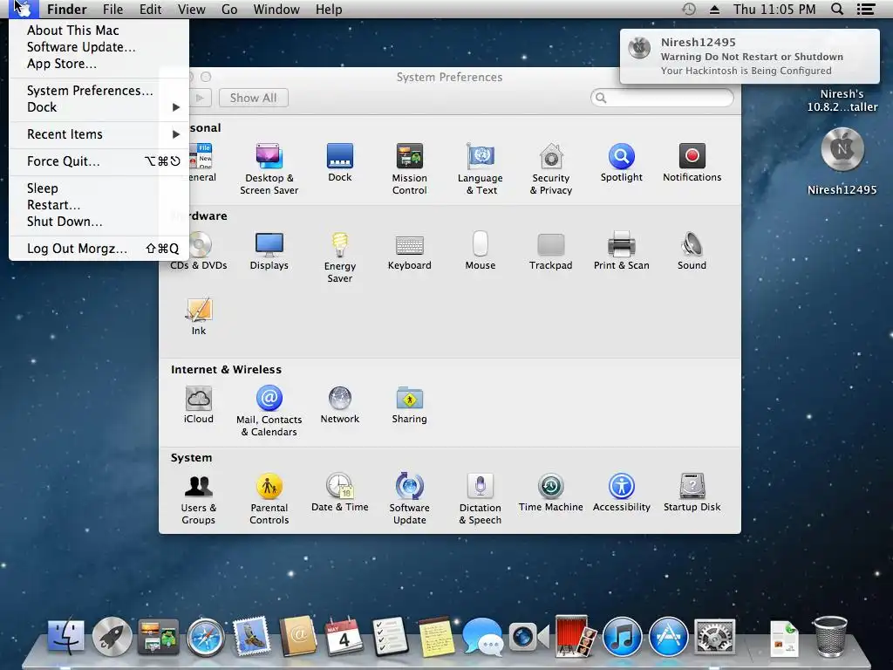Open the Trash in the Dock

tap(831, 636)
